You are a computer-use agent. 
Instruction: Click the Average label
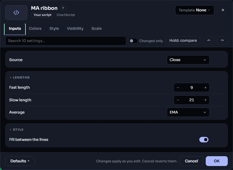(17, 112)
